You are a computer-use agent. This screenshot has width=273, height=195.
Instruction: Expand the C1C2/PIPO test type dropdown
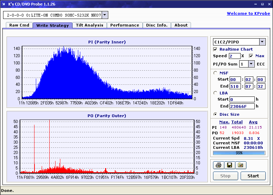coord(262,42)
